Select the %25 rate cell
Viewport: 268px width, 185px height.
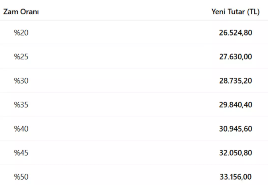click(x=21, y=57)
